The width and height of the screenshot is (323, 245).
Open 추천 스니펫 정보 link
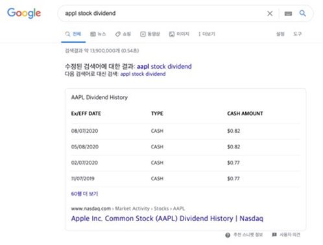[248, 235]
